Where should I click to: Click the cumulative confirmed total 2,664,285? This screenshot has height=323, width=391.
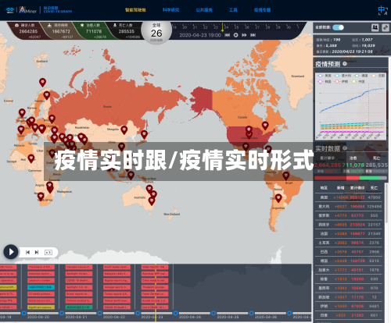pos(328,165)
